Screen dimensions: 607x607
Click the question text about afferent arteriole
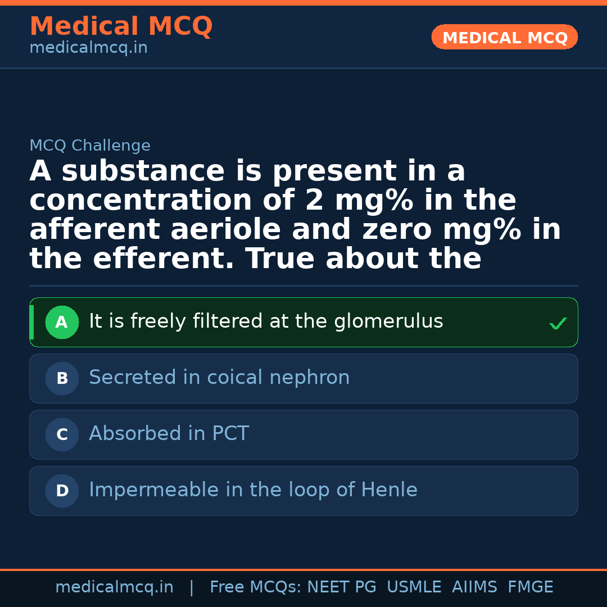coord(295,215)
